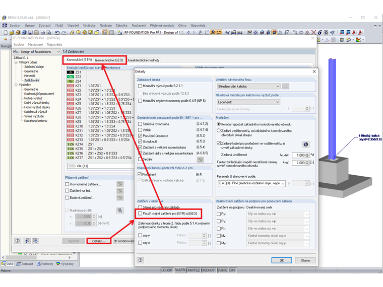Click the browse button beside Středem stěn kalicha

pos(286,87)
